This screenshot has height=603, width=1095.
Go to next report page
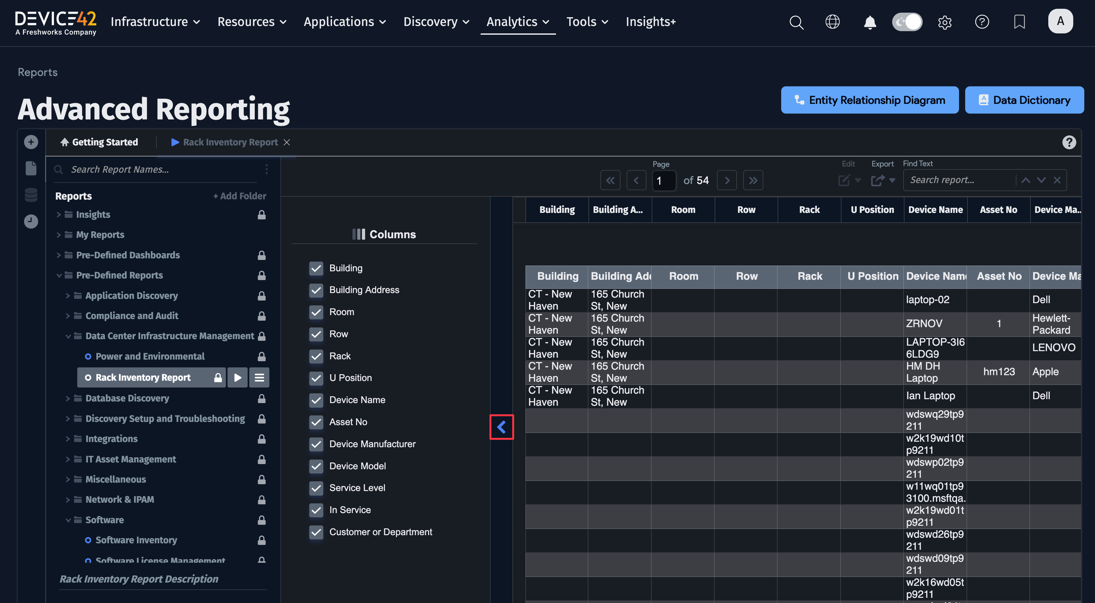pyautogui.click(x=727, y=180)
